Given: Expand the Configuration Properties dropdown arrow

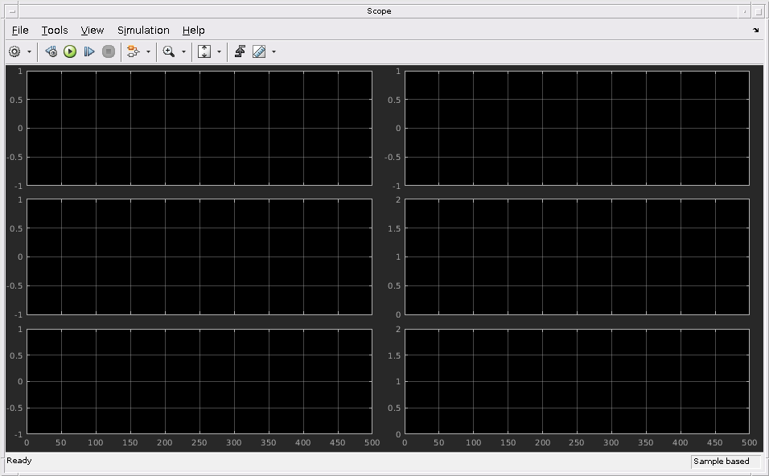Looking at the screenshot, I should (29, 52).
